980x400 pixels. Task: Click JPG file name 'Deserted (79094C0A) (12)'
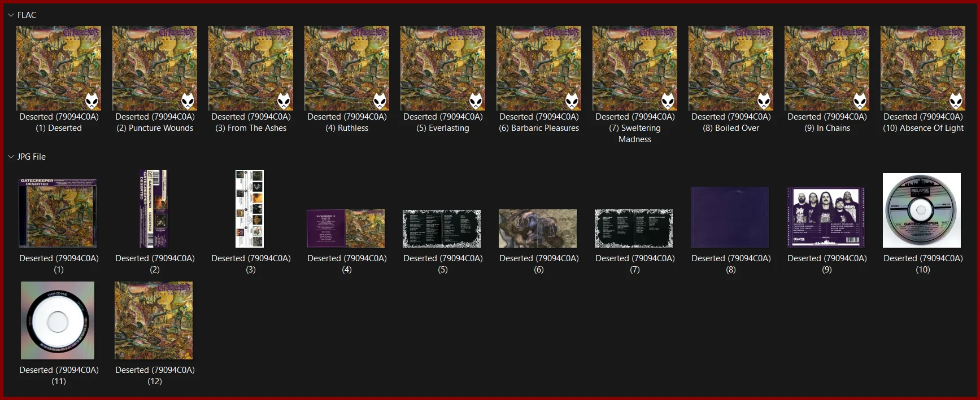pyautogui.click(x=155, y=376)
